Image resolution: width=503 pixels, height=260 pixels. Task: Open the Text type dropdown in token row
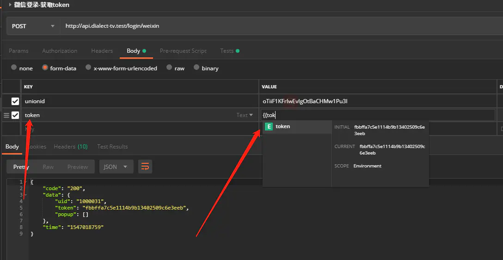(x=245, y=115)
